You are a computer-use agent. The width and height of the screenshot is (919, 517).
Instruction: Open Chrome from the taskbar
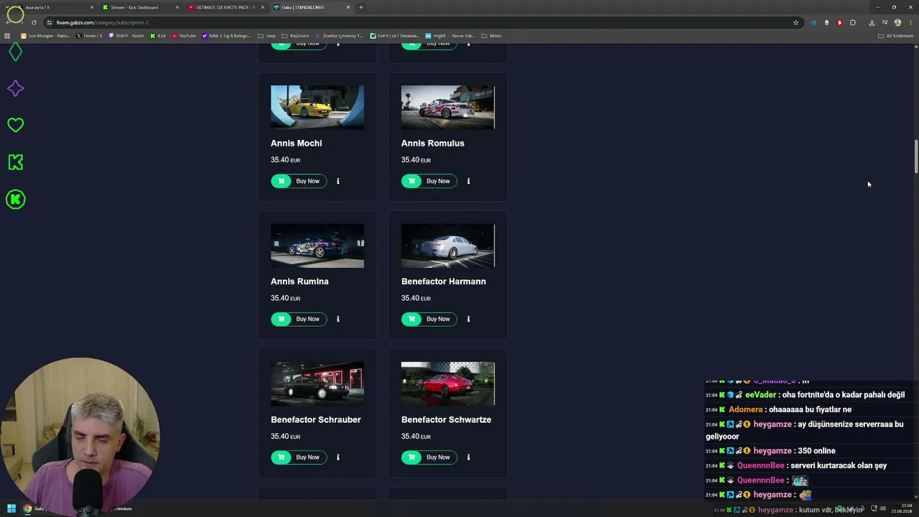pos(27,508)
